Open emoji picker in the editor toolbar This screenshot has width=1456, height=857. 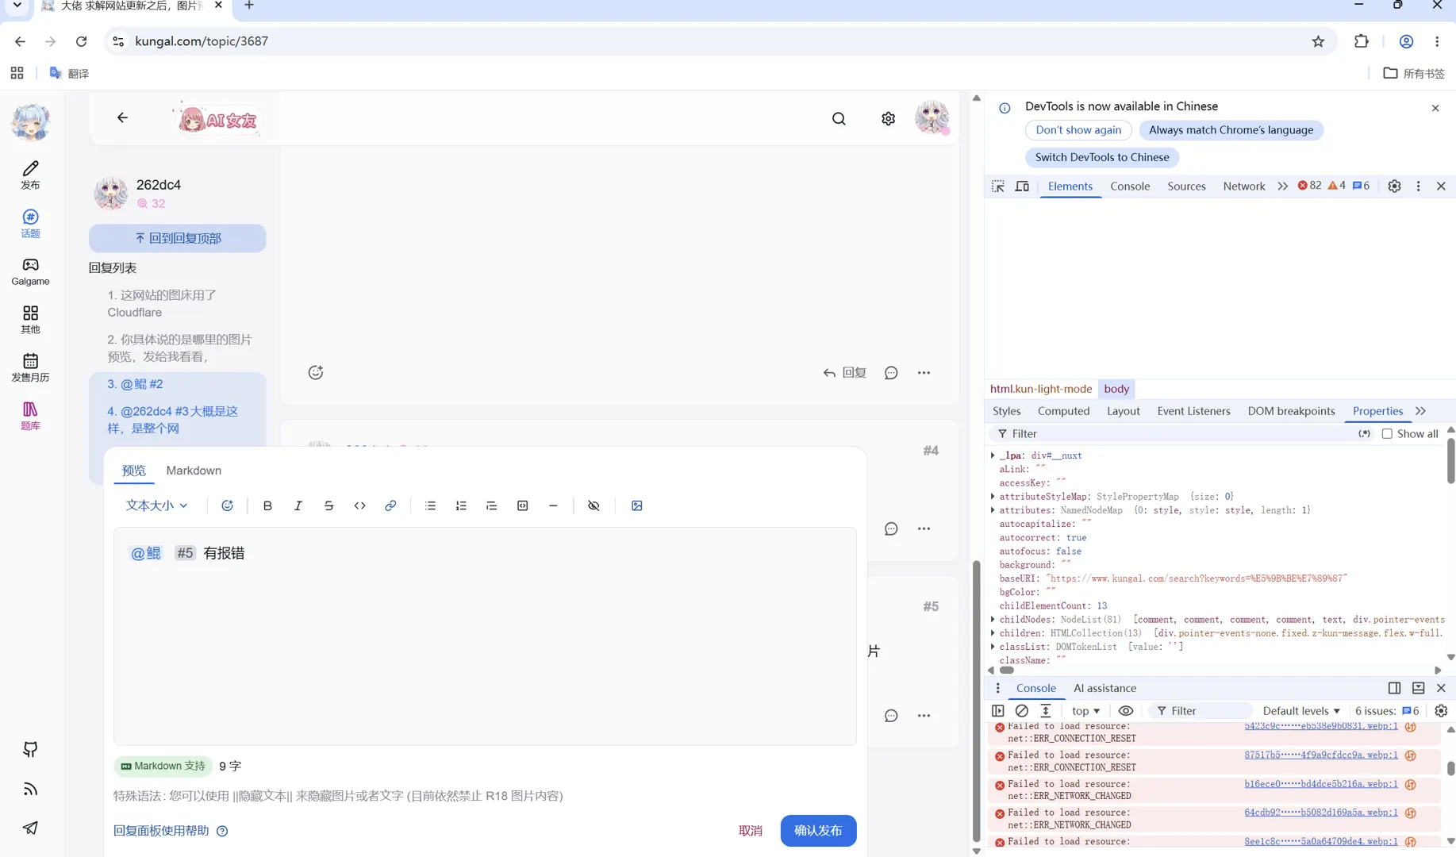pos(227,505)
